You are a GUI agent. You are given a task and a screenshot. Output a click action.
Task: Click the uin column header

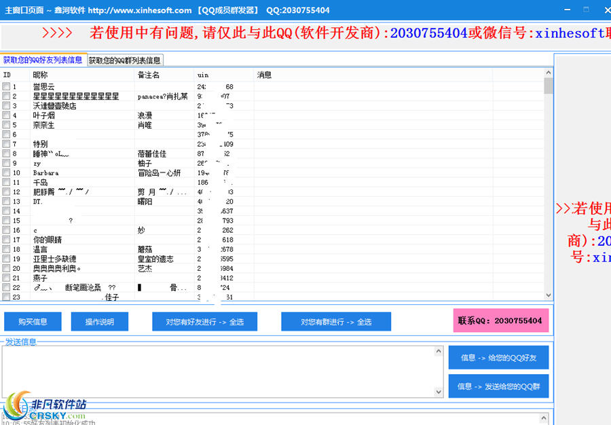point(223,75)
